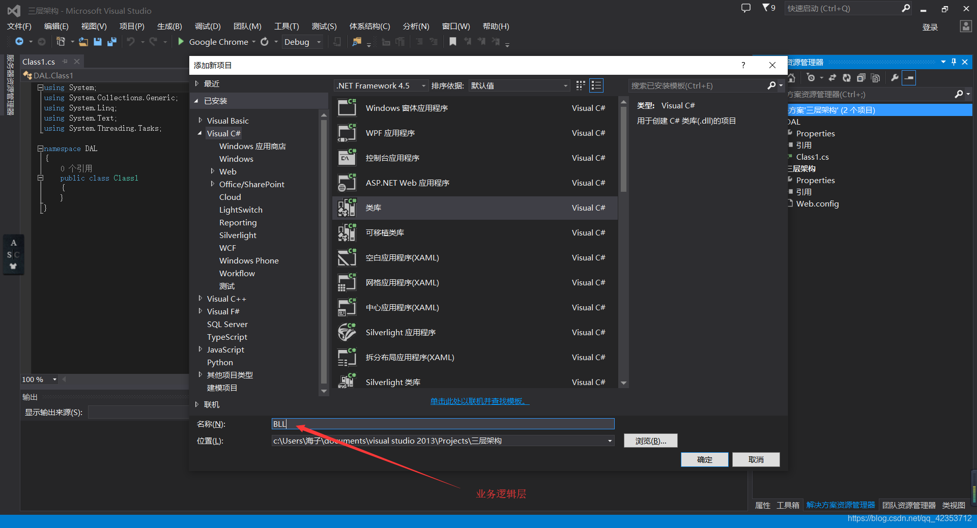
Task: Start debugging with the green play icon
Action: [x=181, y=42]
